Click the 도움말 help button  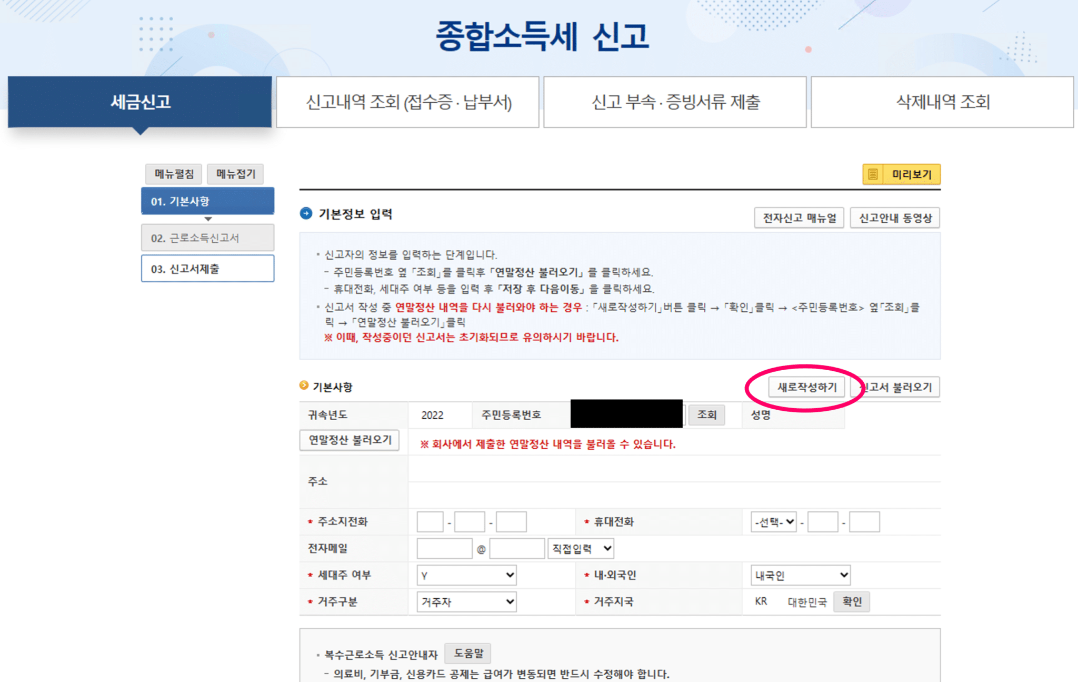467,653
